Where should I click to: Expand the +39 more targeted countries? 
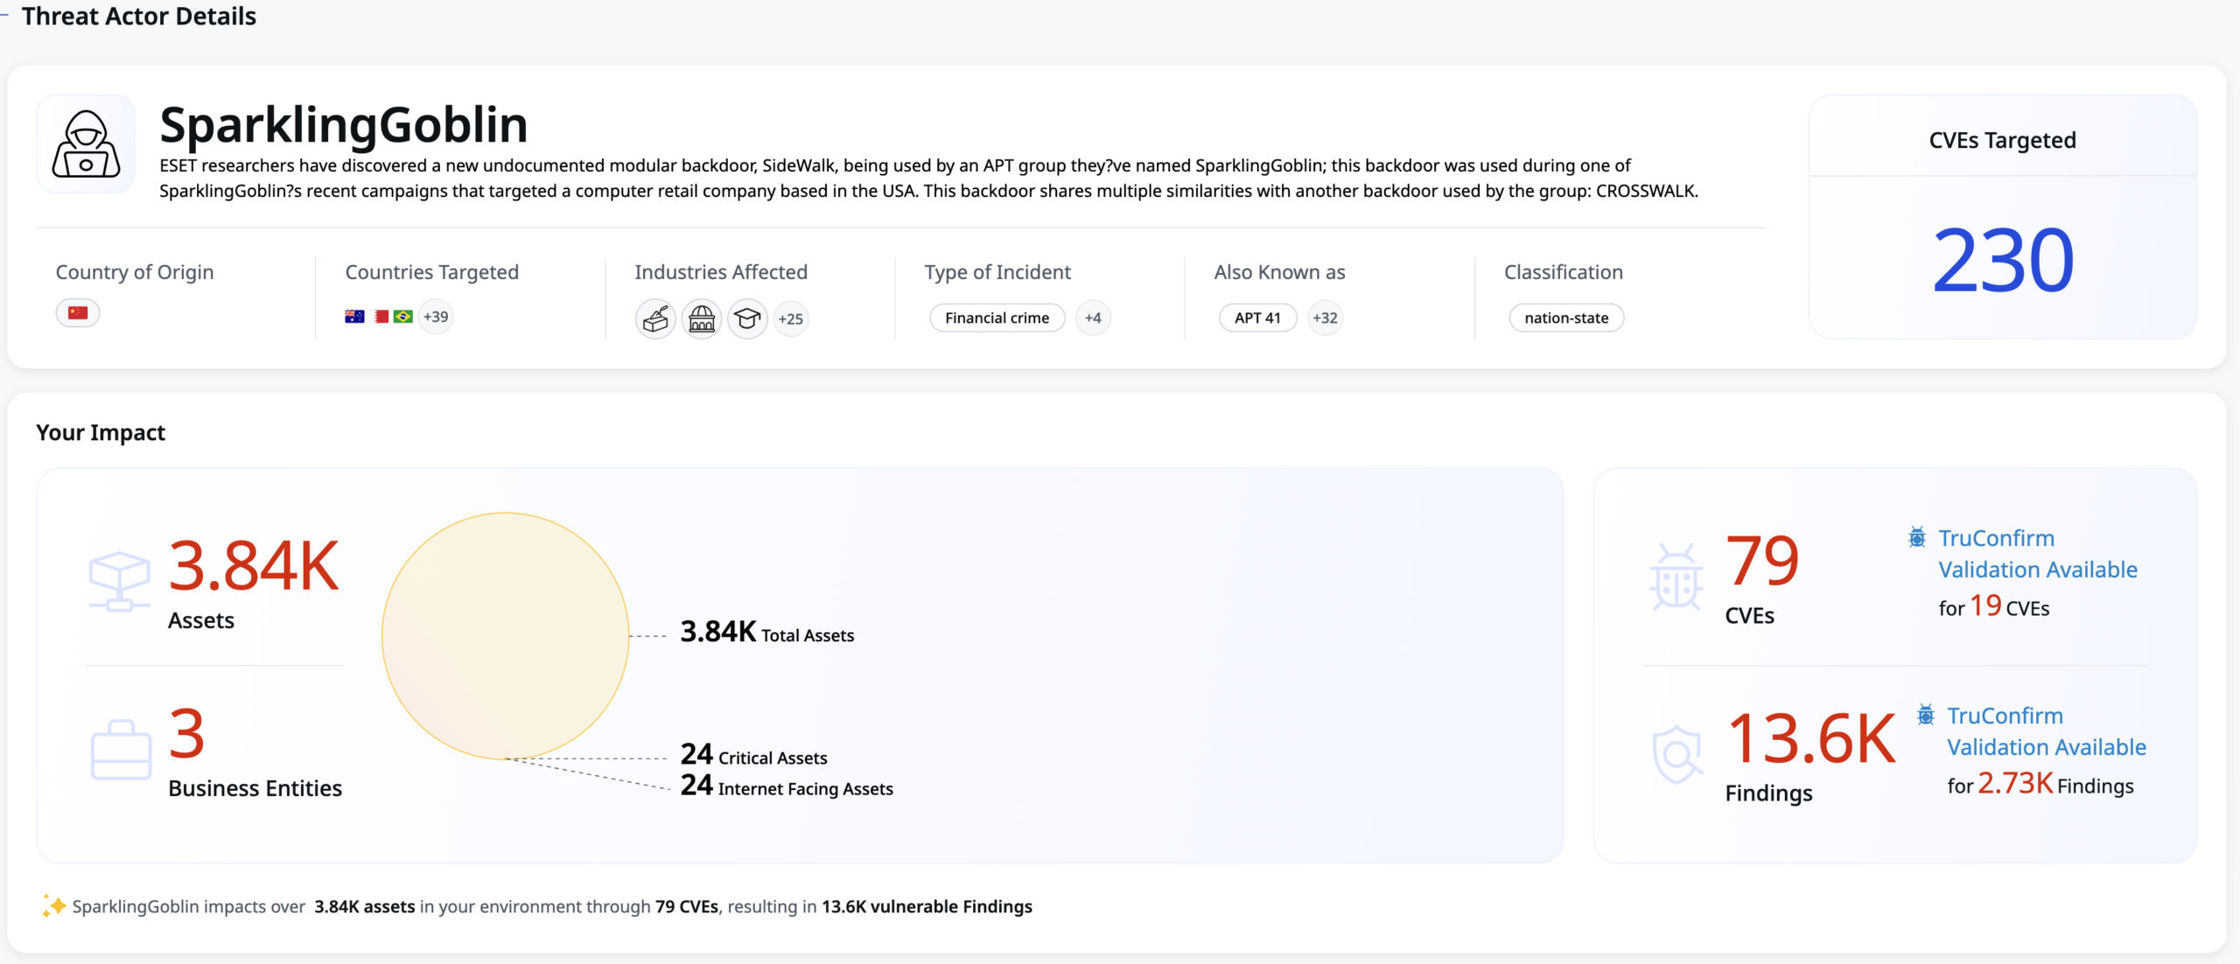436,317
